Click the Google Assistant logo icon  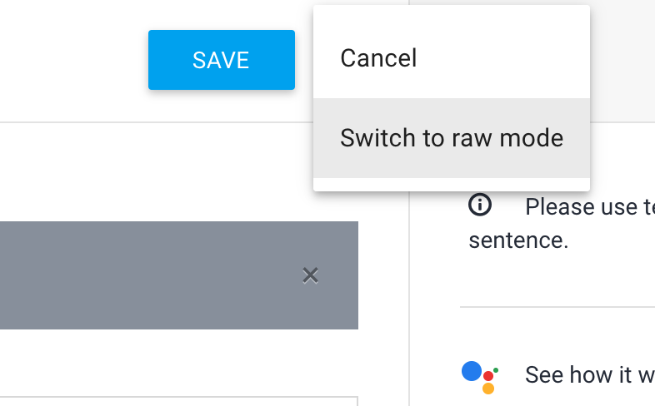(x=479, y=376)
